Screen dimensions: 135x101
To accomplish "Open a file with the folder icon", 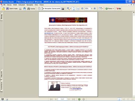I will (x=3, y=9).
